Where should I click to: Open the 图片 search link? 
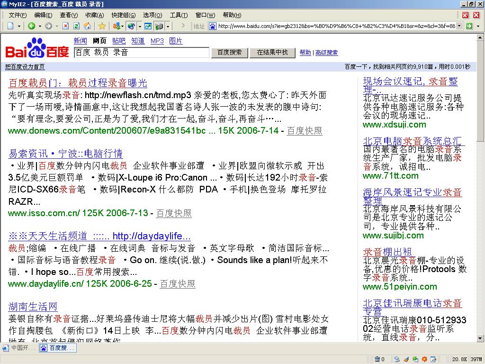176,41
